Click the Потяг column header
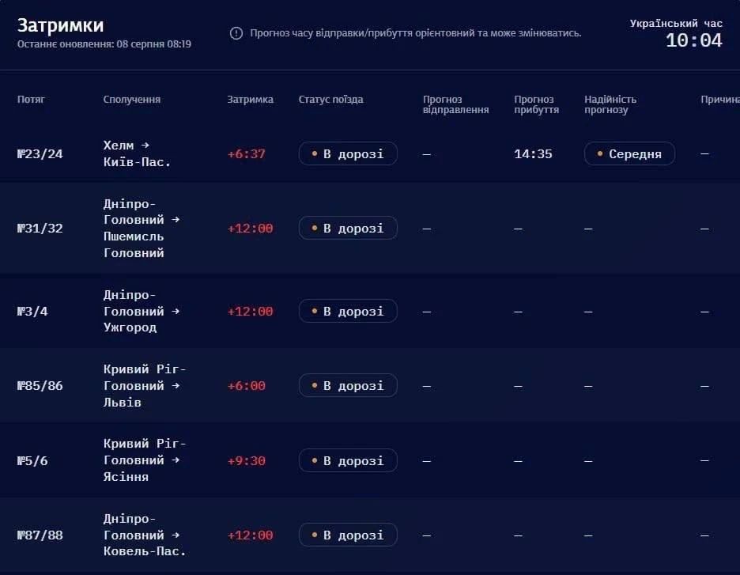 31,99
